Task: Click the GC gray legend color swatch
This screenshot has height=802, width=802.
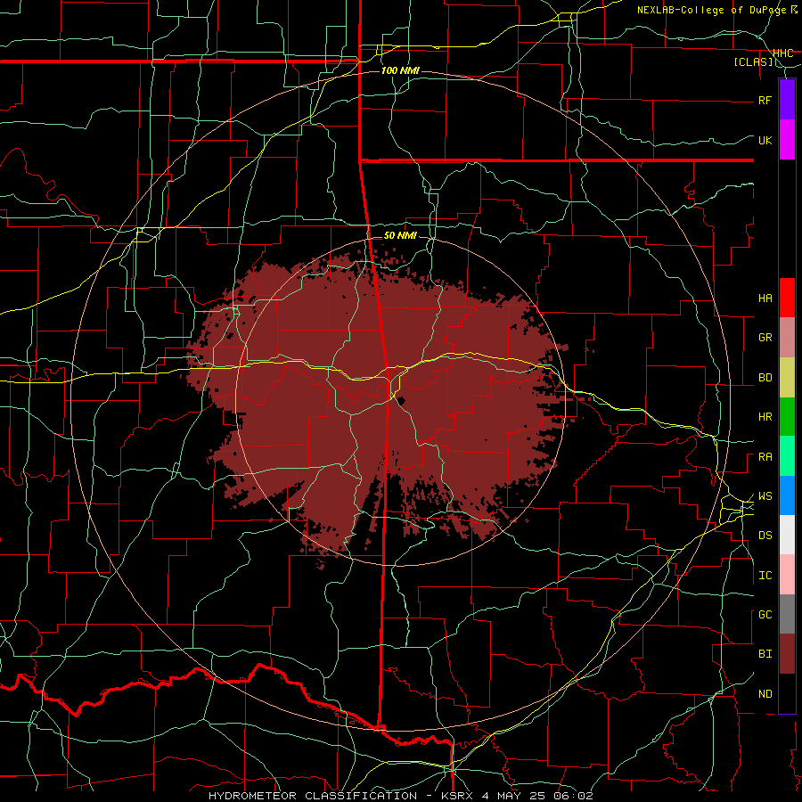Action: 787,614
